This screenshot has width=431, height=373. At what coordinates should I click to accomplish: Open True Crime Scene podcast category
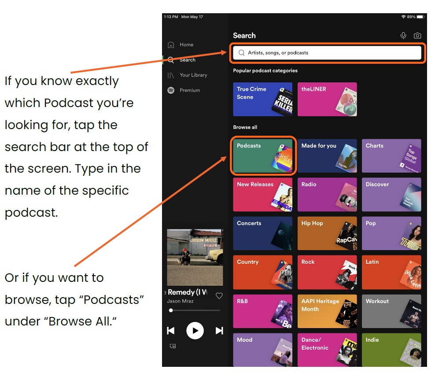[x=263, y=99]
